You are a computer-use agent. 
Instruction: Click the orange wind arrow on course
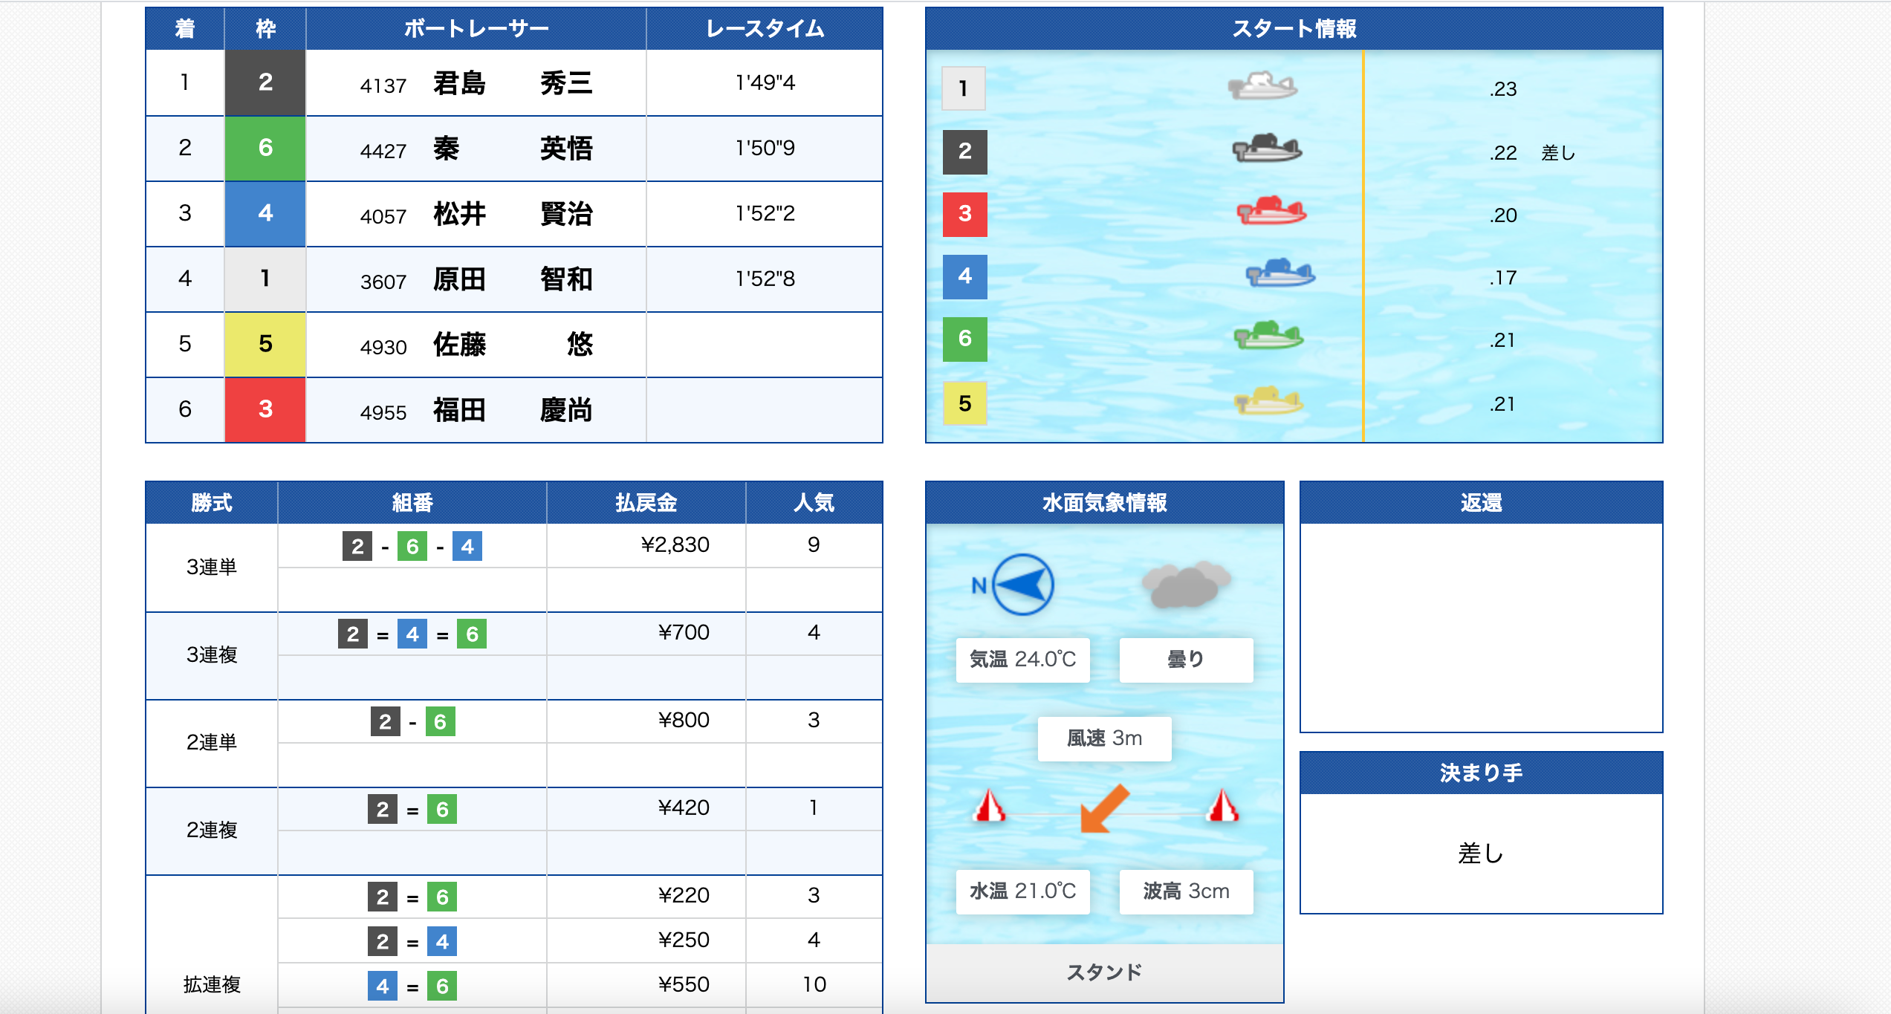[x=1105, y=808]
